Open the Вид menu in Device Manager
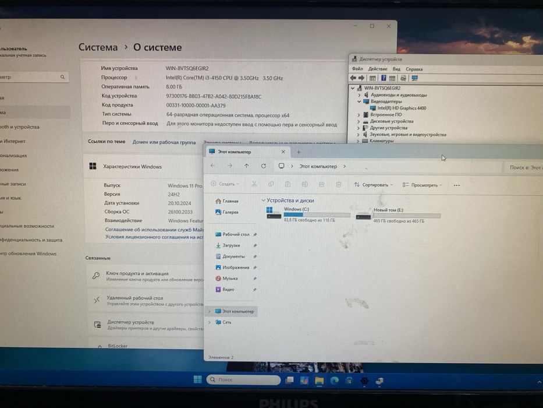 [x=396, y=69]
